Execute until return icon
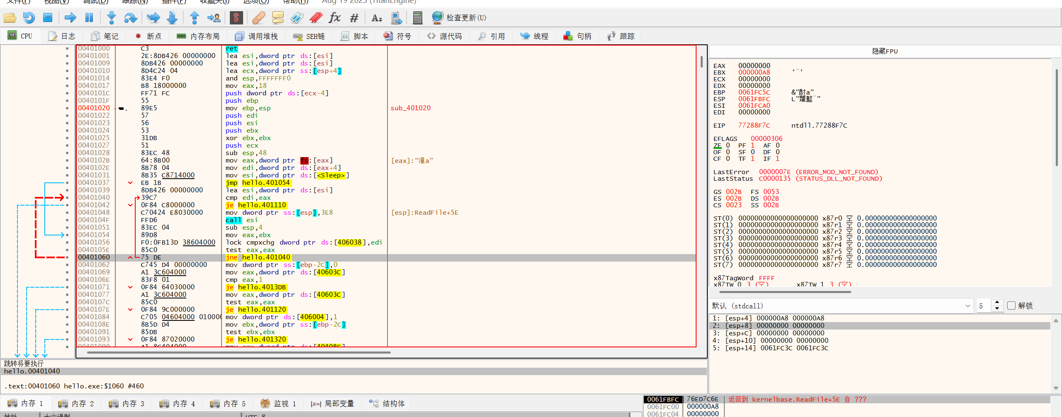This screenshot has height=417, width=1062. [194, 18]
